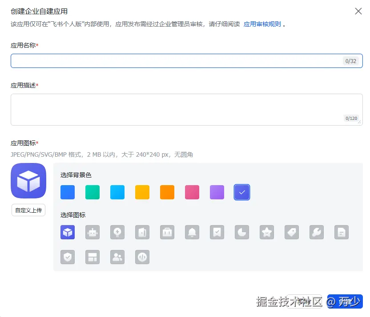Viewport: 370px width, 317px height.
Task: Open the 应用审核规则 link
Action: tap(262, 24)
